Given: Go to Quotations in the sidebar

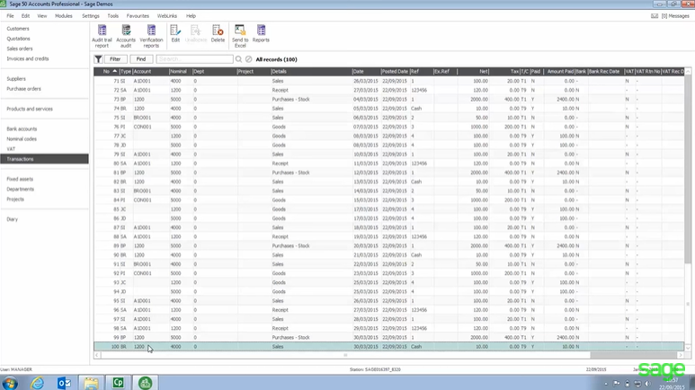Looking at the screenshot, I should [18, 39].
